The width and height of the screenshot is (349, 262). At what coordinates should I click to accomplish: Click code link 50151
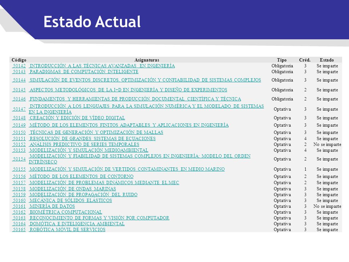point(19,139)
